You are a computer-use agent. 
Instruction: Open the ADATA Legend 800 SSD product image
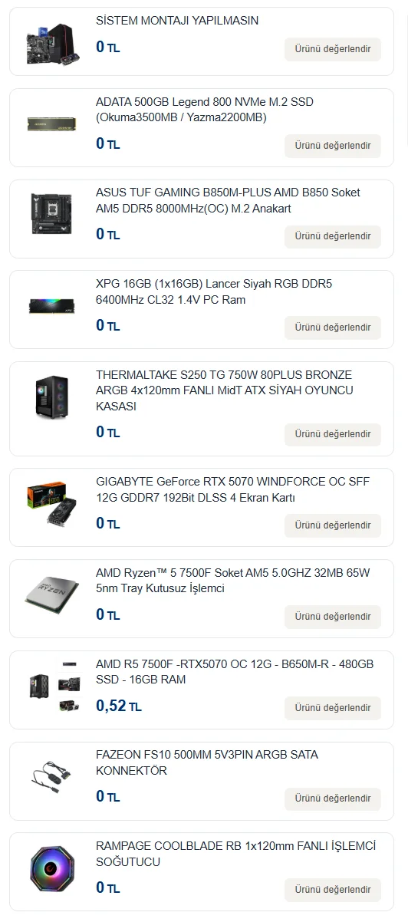tap(53, 124)
